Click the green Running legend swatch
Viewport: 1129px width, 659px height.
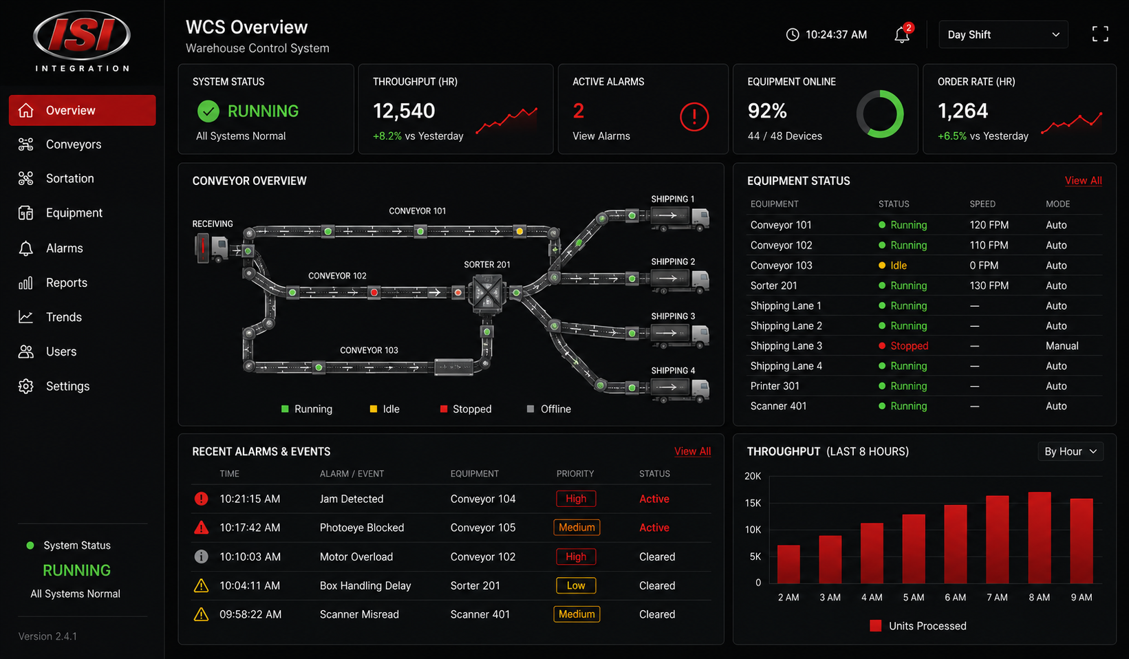[x=285, y=409]
